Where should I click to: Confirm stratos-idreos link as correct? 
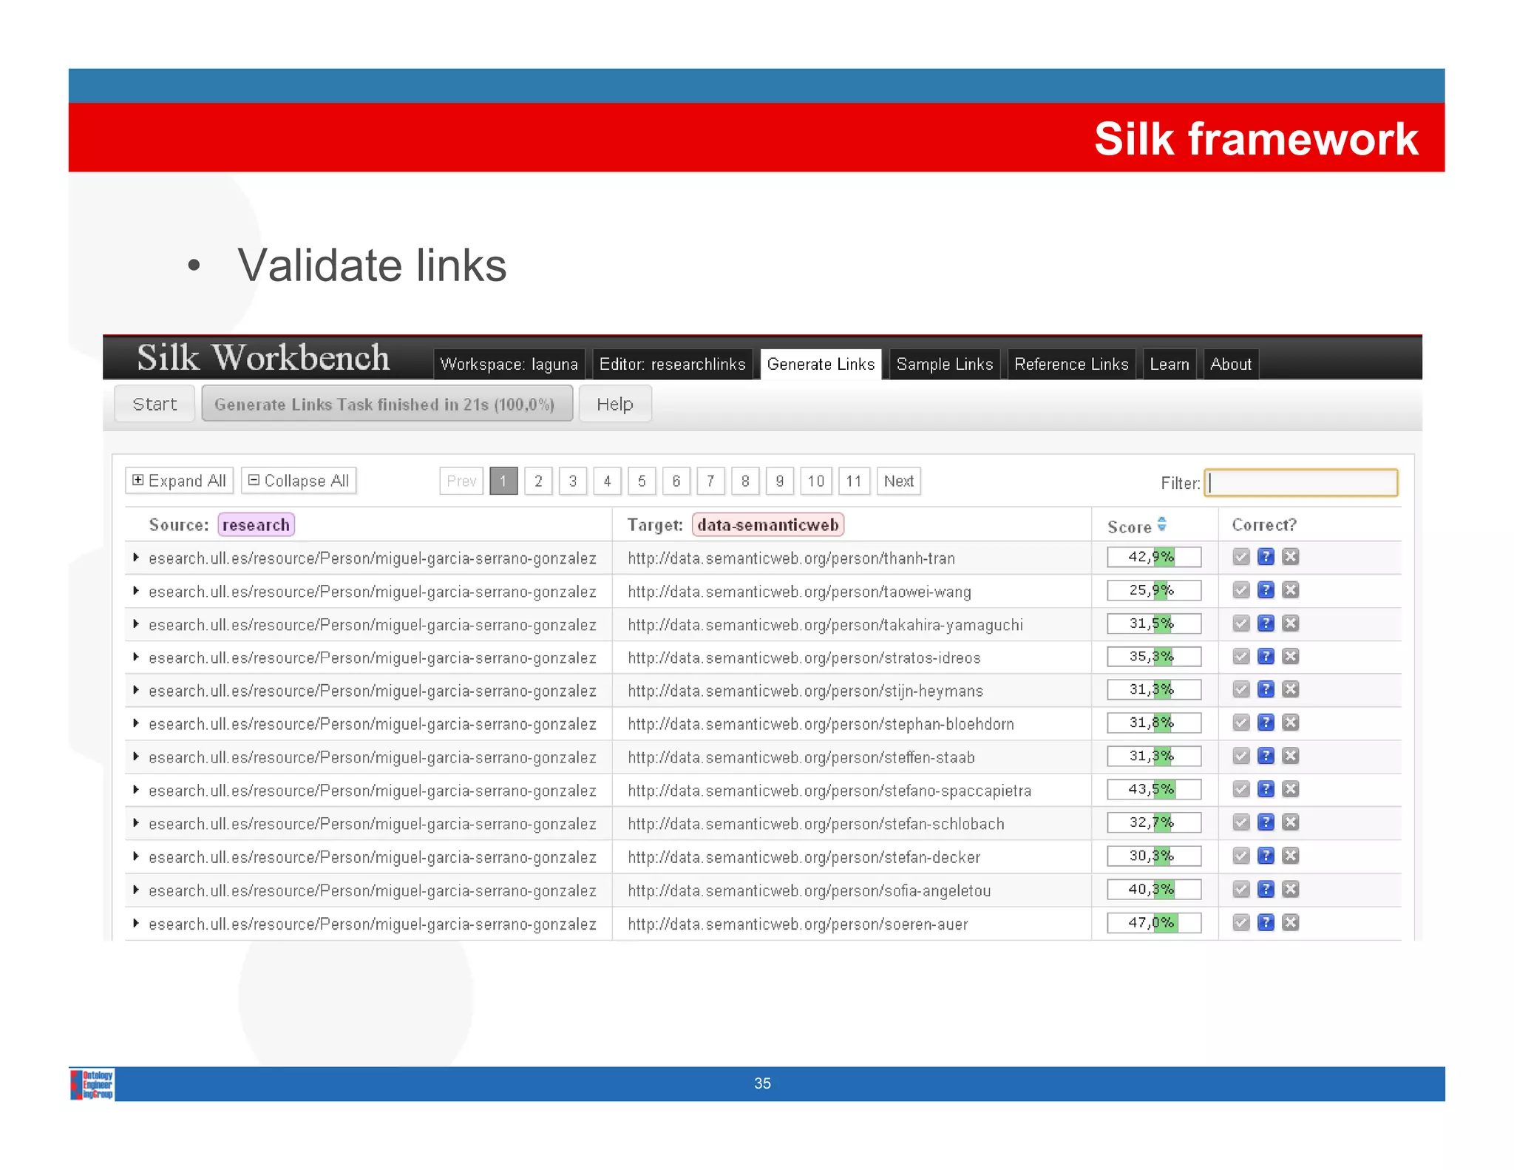pyautogui.click(x=1241, y=657)
